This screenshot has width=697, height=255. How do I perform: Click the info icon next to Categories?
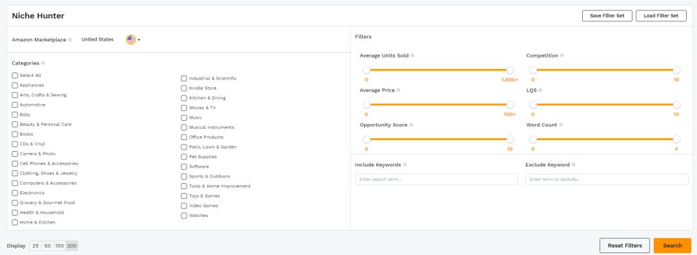click(x=43, y=63)
